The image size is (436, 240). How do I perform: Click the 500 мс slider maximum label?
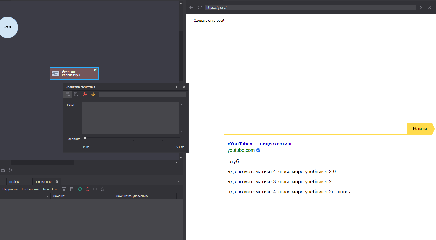point(180,147)
